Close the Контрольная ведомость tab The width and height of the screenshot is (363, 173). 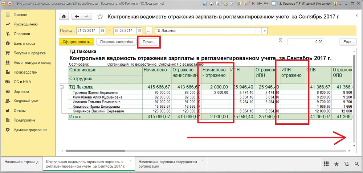(x=131, y=161)
